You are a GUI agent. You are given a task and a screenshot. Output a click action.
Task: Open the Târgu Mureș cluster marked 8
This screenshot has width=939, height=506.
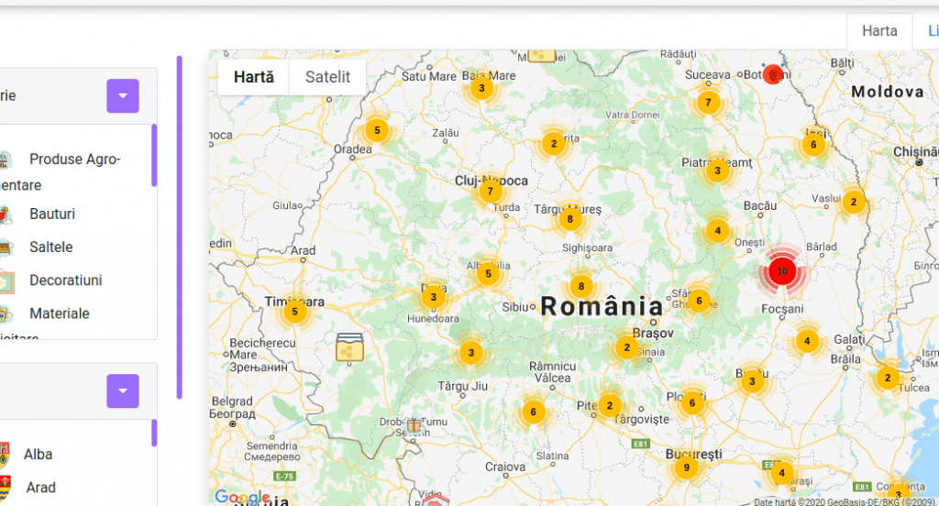pos(569,219)
